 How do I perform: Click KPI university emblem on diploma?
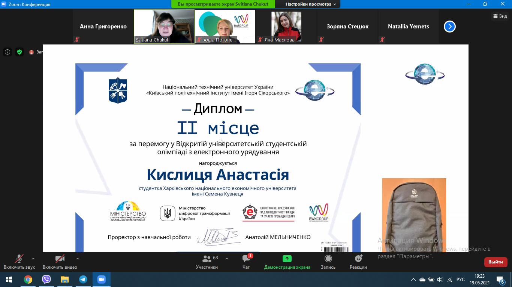pyautogui.click(x=118, y=90)
